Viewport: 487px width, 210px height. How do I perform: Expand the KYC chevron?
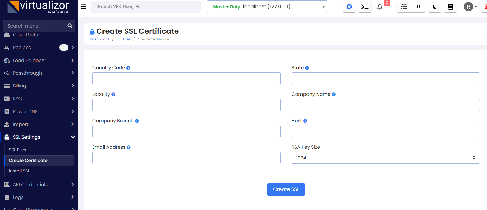[x=73, y=98]
